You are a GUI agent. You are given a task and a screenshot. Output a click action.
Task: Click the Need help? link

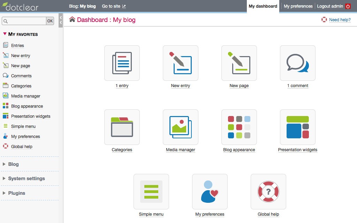coord(340,20)
